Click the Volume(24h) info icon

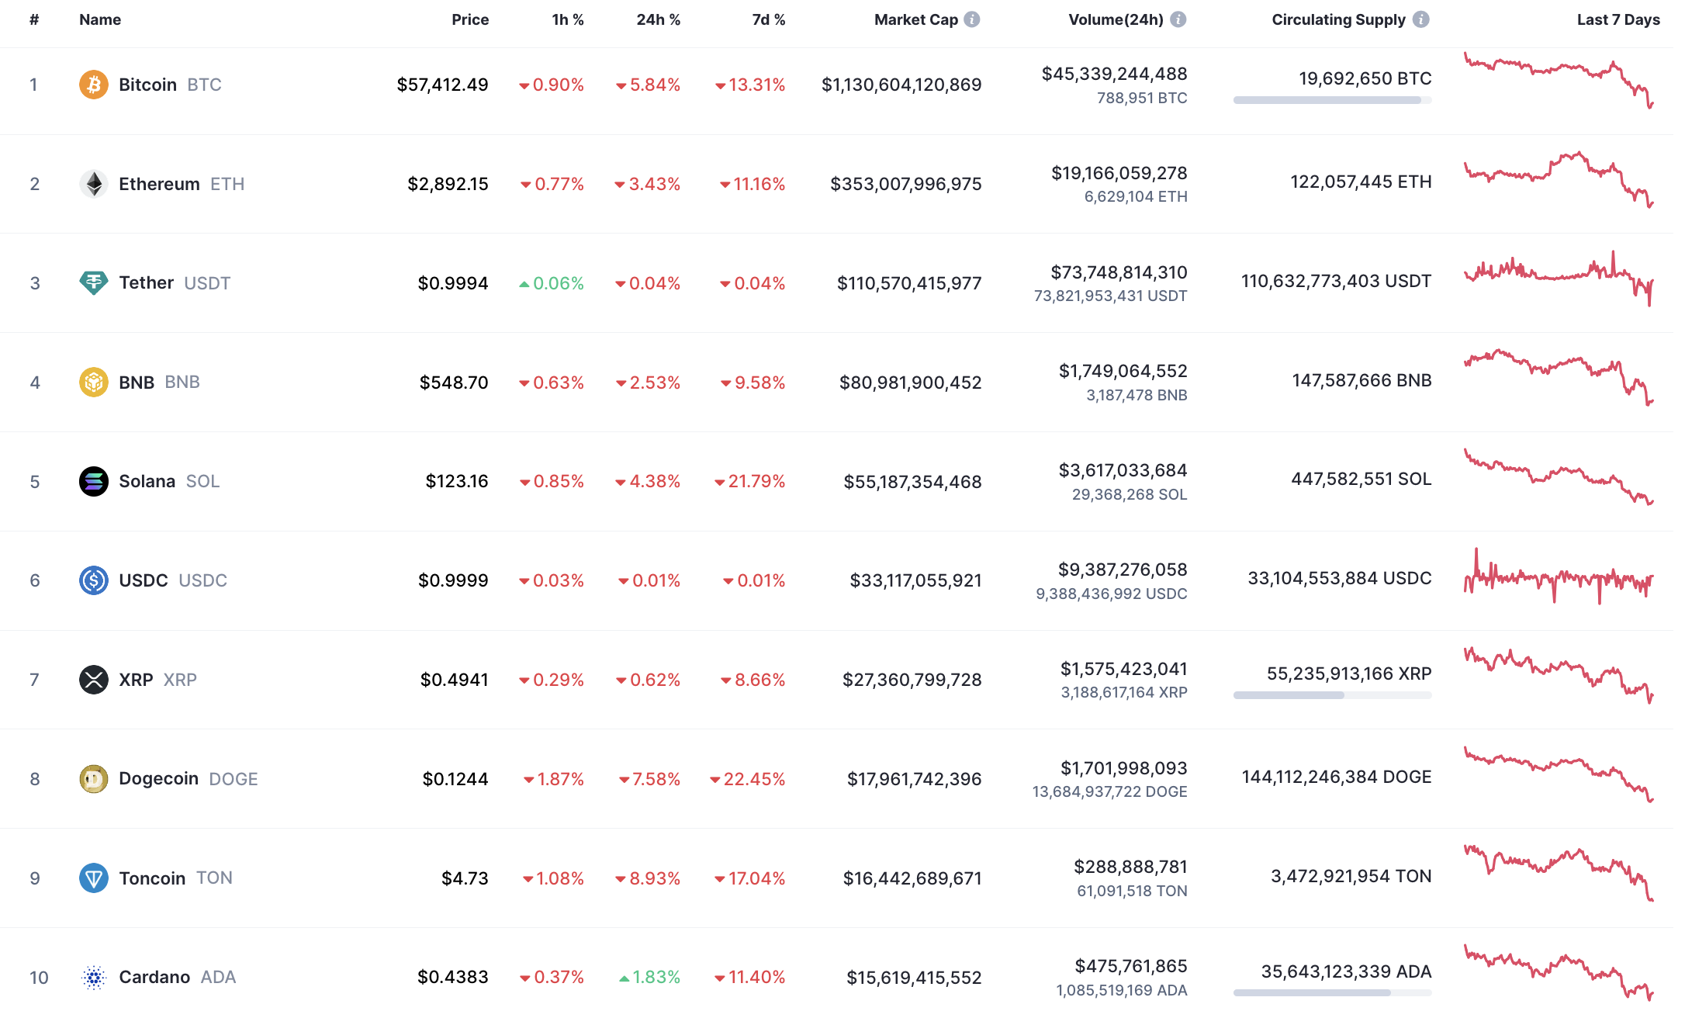pyautogui.click(x=1178, y=19)
